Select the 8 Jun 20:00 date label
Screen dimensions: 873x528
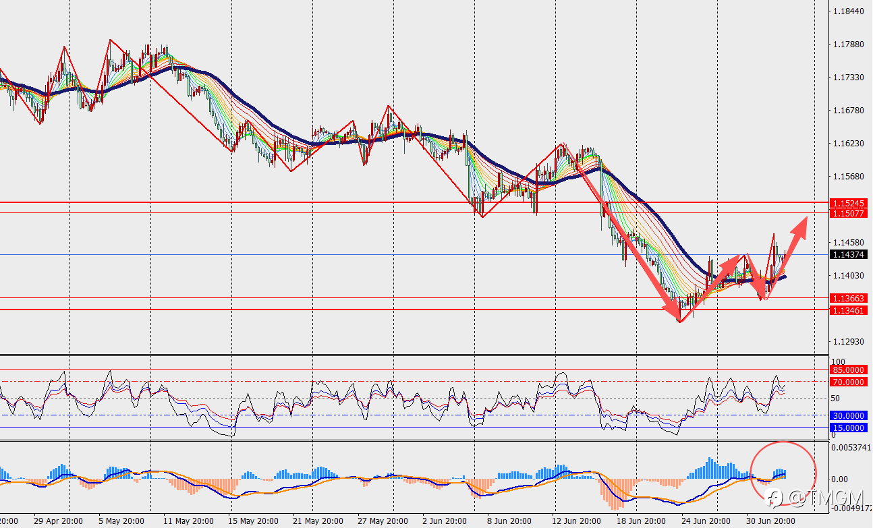[x=510, y=521]
